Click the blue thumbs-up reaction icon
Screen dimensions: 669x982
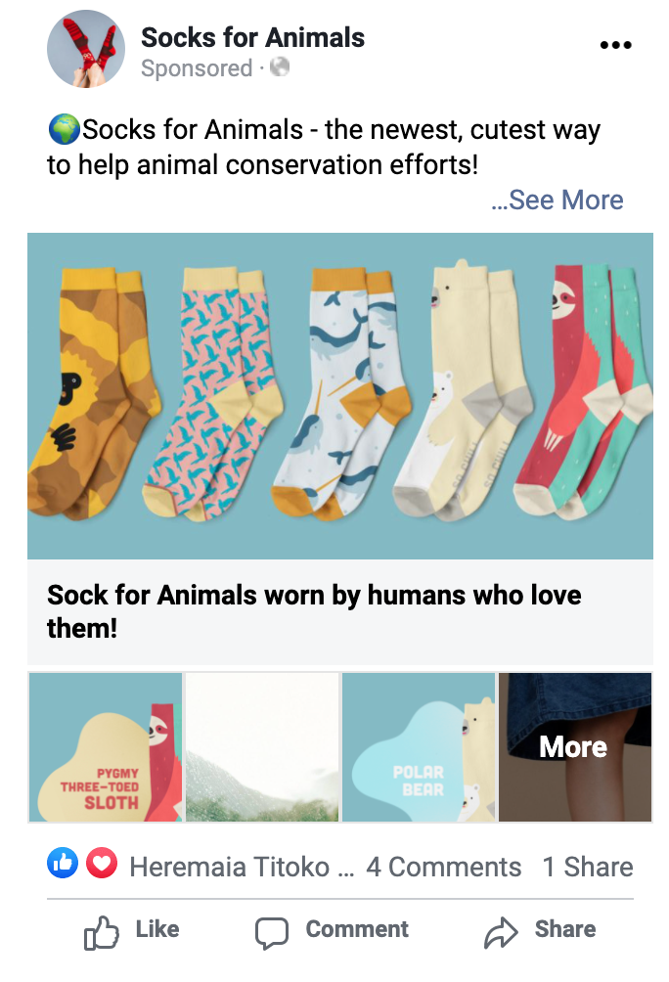pyautogui.click(x=62, y=864)
